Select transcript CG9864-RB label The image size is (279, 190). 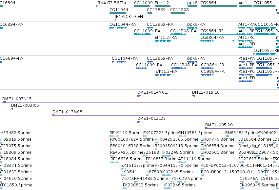pos(212,31)
